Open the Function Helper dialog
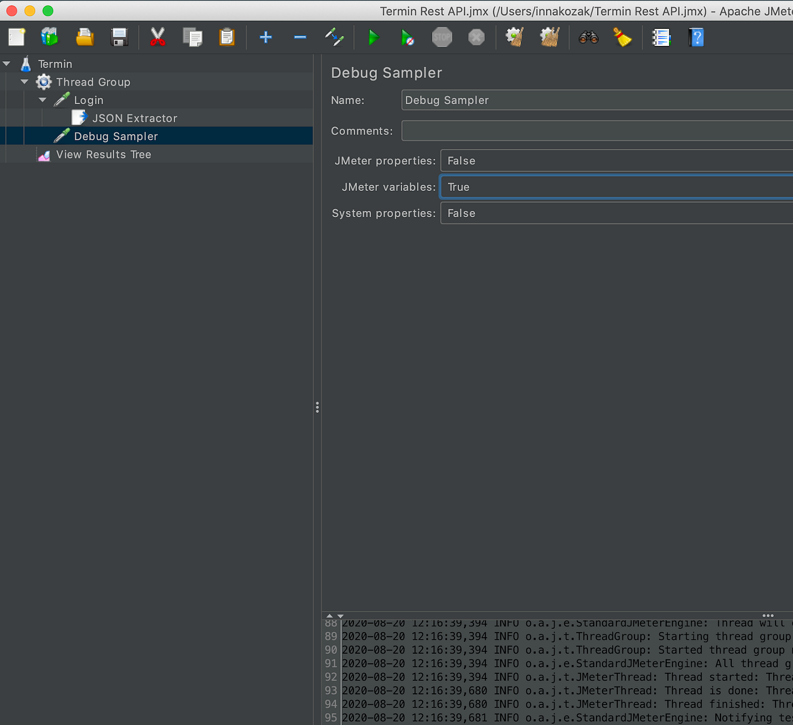Viewport: 793px width, 725px height. tap(662, 37)
